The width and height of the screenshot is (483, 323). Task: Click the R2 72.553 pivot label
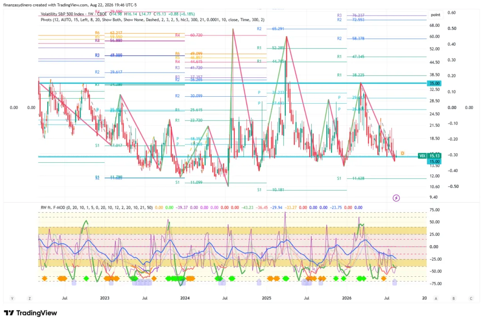tap(350, 20)
